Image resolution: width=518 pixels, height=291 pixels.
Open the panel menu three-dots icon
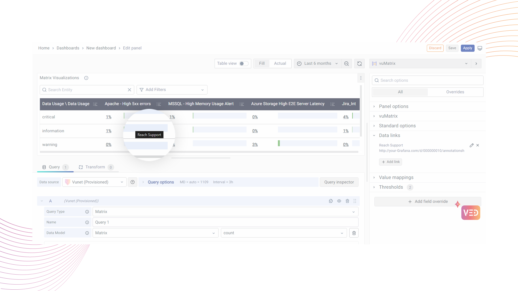(x=361, y=78)
